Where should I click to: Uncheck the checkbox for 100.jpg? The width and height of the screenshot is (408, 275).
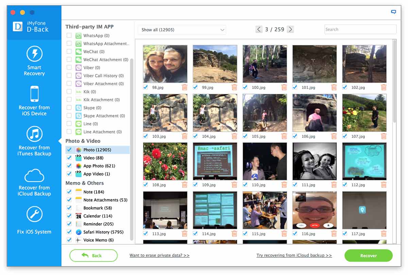point(245,87)
